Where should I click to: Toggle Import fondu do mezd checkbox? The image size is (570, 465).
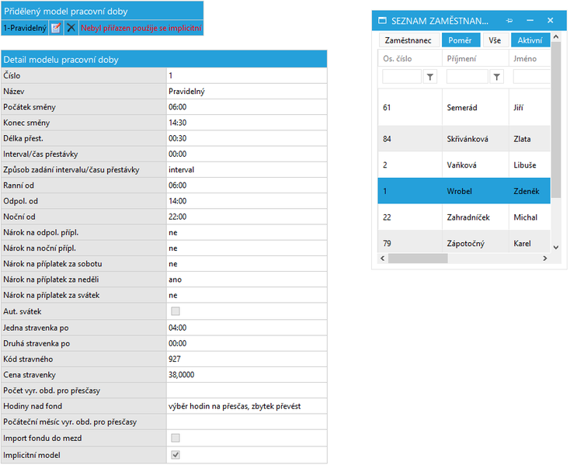176,438
